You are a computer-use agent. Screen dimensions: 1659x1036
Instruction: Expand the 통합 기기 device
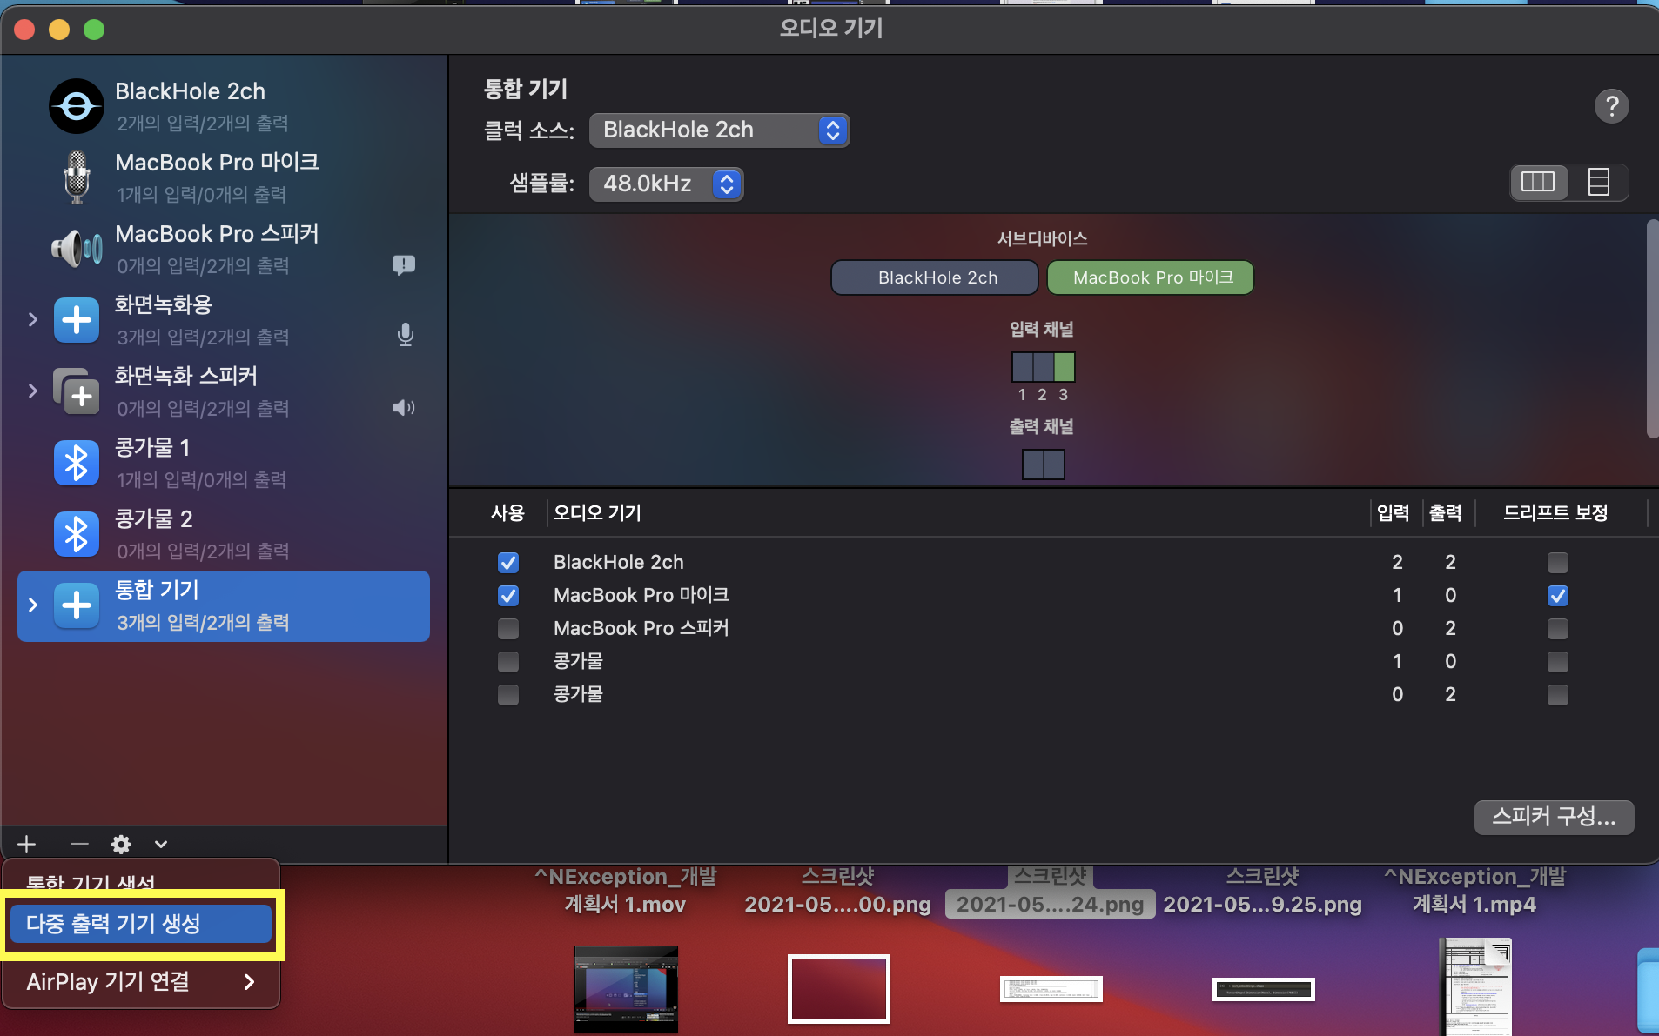tap(32, 605)
